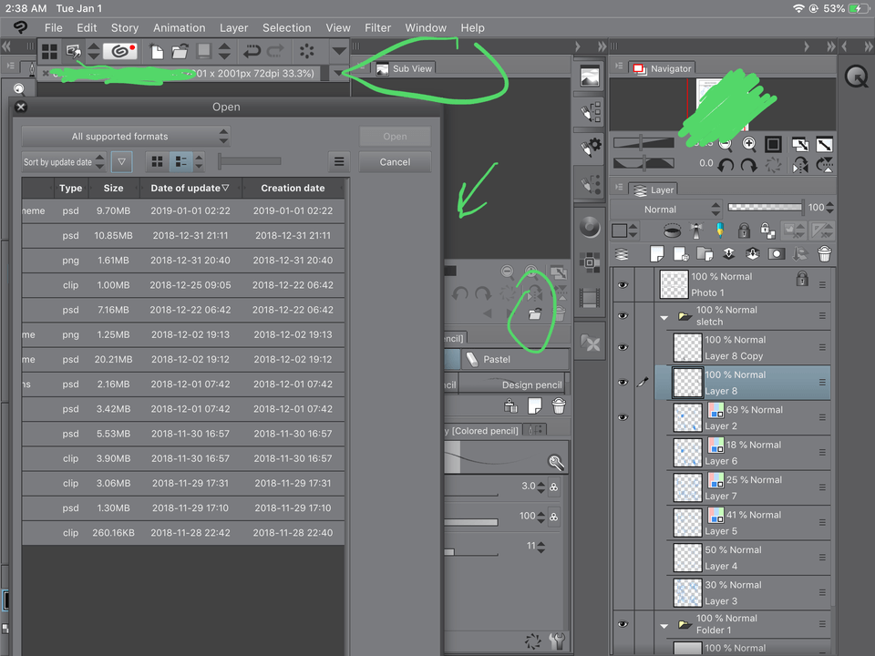Open the File menu
The height and width of the screenshot is (656, 875).
(54, 28)
